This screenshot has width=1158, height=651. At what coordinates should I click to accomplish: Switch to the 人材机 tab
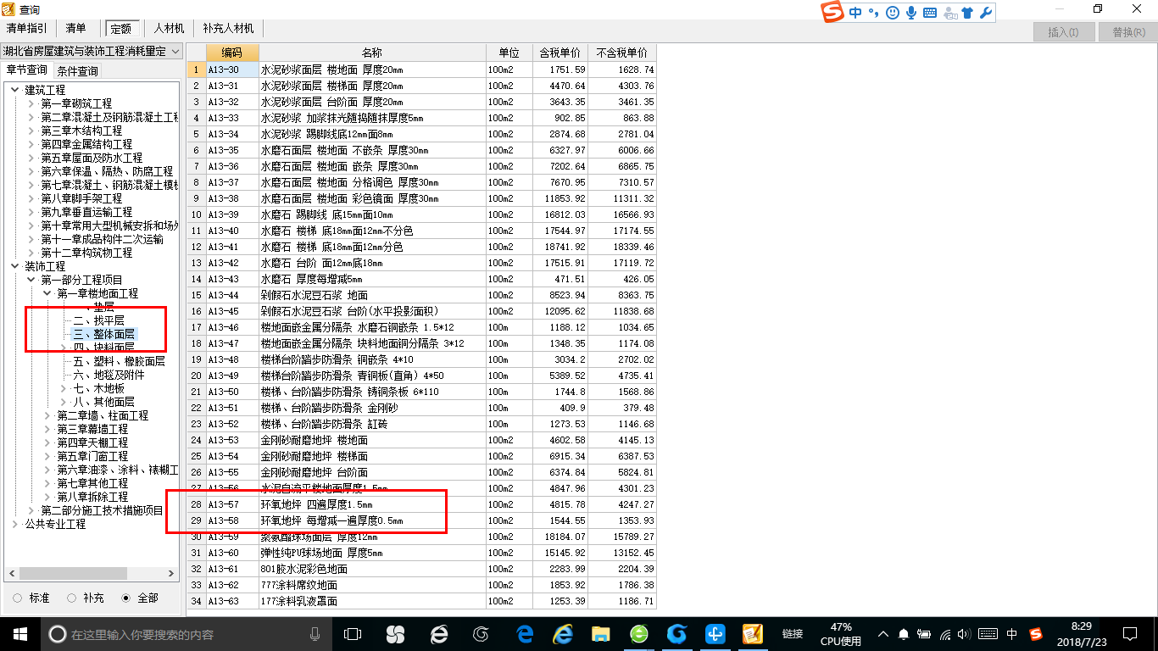pyautogui.click(x=169, y=28)
